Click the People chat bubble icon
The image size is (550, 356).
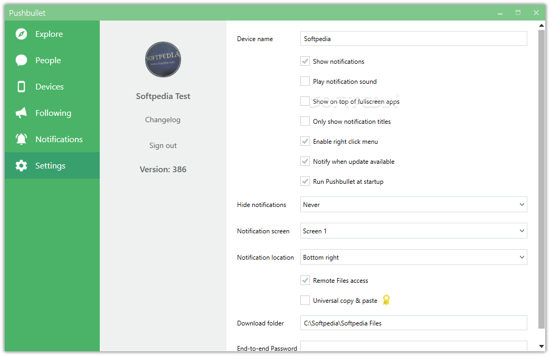click(22, 60)
